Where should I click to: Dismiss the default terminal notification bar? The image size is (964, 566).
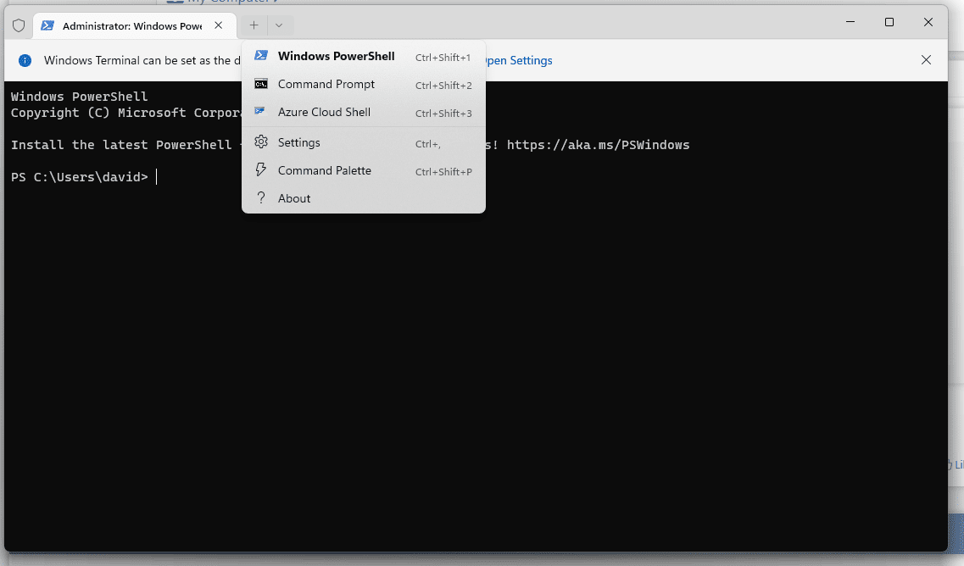pyautogui.click(x=926, y=60)
